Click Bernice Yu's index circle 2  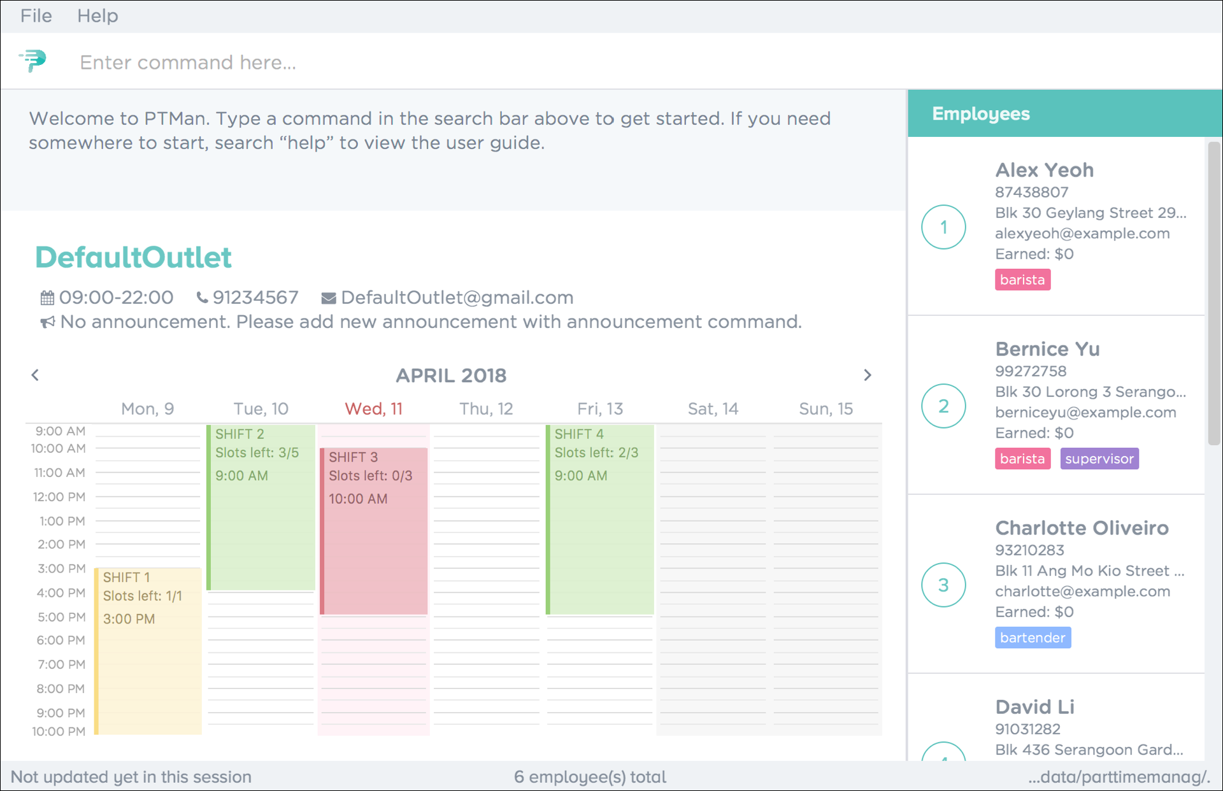pyautogui.click(x=943, y=406)
